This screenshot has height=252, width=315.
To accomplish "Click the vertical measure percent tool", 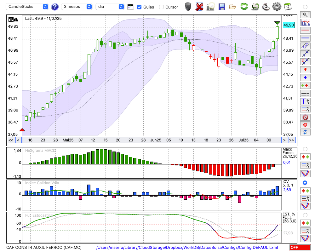I will tap(305, 101).
